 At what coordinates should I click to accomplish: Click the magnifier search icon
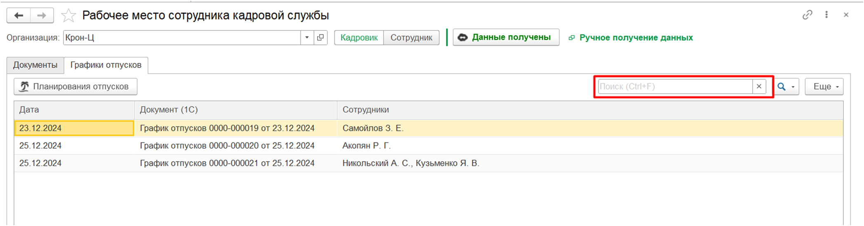782,86
